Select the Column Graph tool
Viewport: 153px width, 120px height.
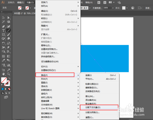click(9, 65)
